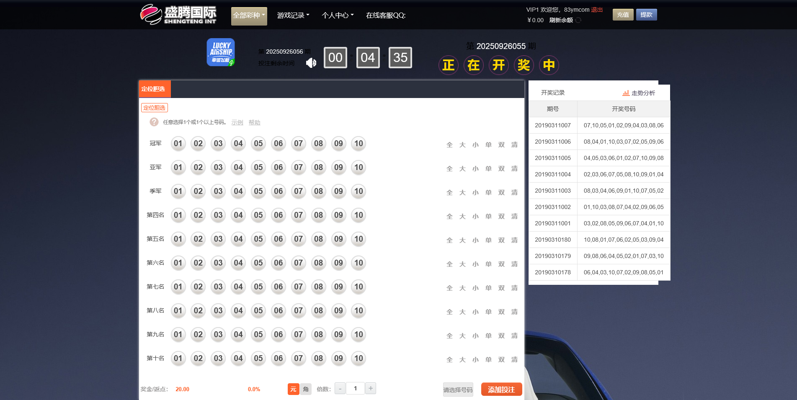The image size is (797, 400).
Task: Click 清 to clear the 第六名 row
Action: click(514, 264)
